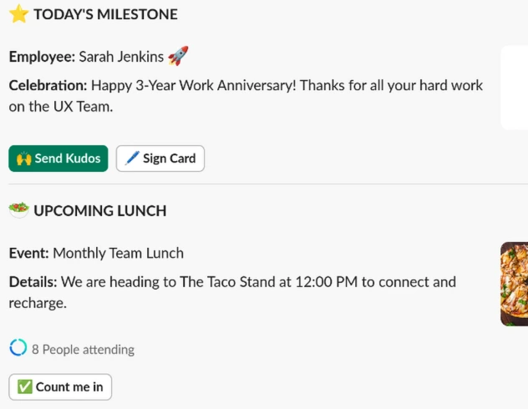This screenshot has width=528, height=409.
Task: Click the 8 People attending text
Action: pyautogui.click(x=83, y=350)
